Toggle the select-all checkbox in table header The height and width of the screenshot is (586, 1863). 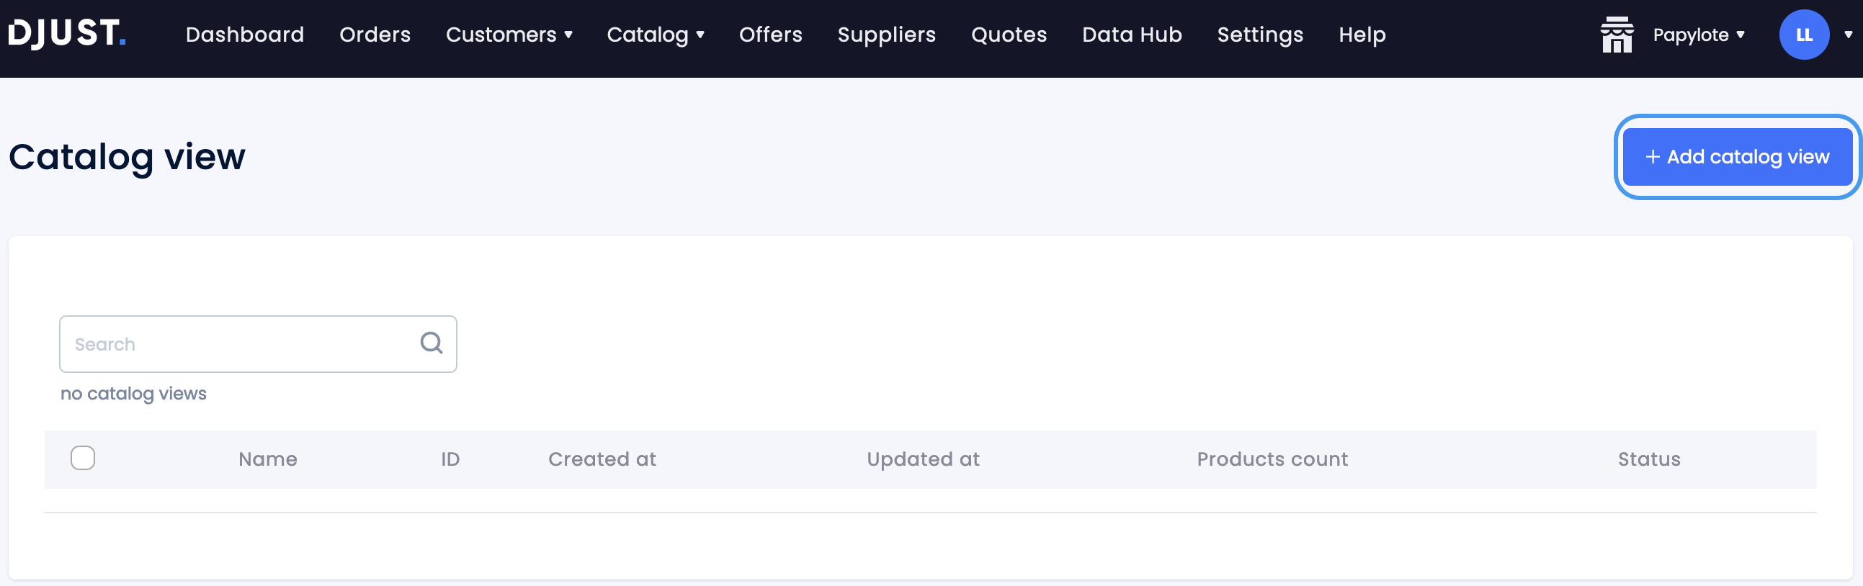[x=82, y=458]
